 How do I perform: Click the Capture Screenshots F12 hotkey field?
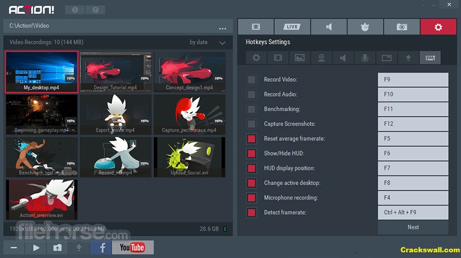click(413, 124)
